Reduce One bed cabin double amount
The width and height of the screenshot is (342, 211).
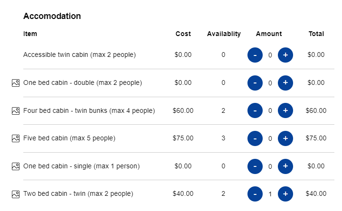pos(255,83)
